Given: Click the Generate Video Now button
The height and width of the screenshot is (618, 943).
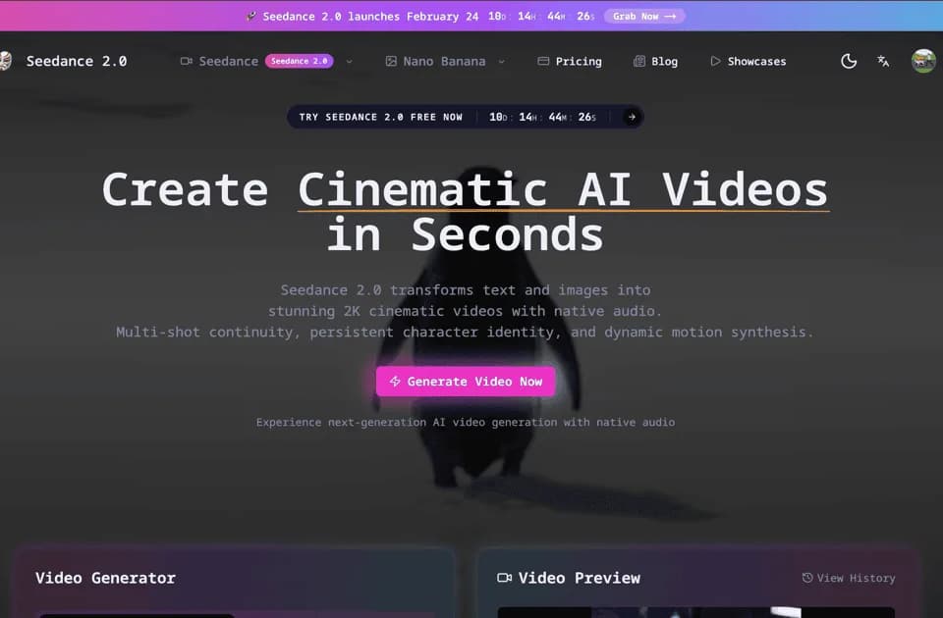Looking at the screenshot, I should click(x=466, y=382).
